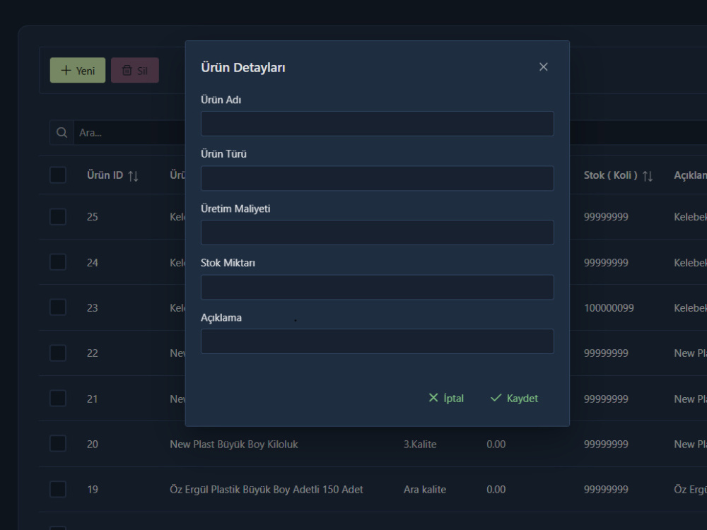Image resolution: width=707 pixels, height=530 pixels.
Task: Select the Üretim Maliyeti input box
Action: coord(377,232)
